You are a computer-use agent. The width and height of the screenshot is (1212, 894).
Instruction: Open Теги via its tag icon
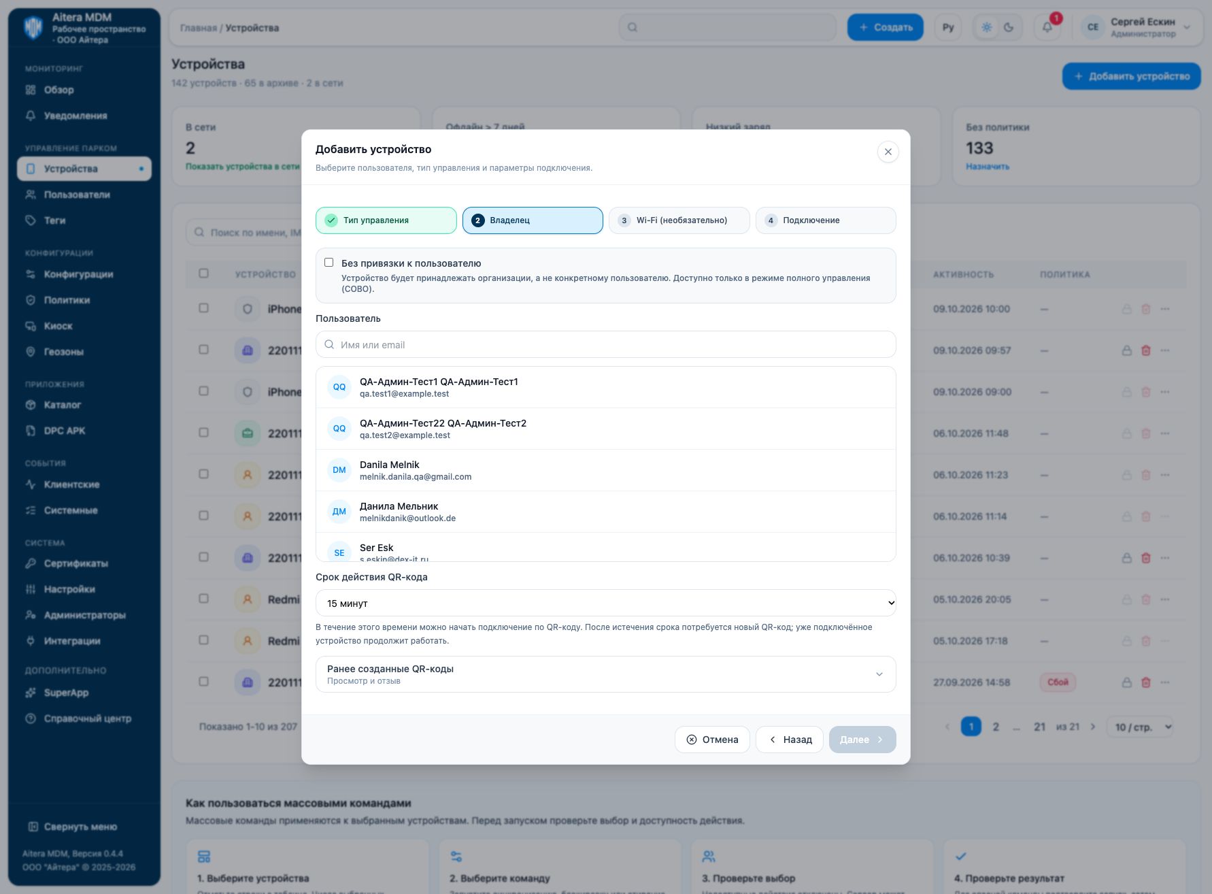[x=31, y=220]
